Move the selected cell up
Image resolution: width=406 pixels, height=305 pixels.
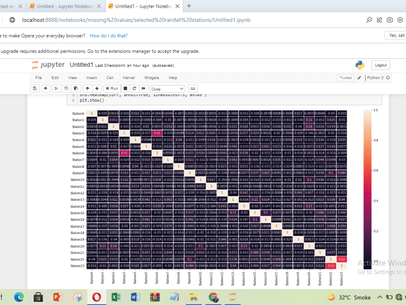coord(87,88)
